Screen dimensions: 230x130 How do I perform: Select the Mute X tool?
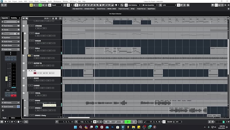[94, 5]
